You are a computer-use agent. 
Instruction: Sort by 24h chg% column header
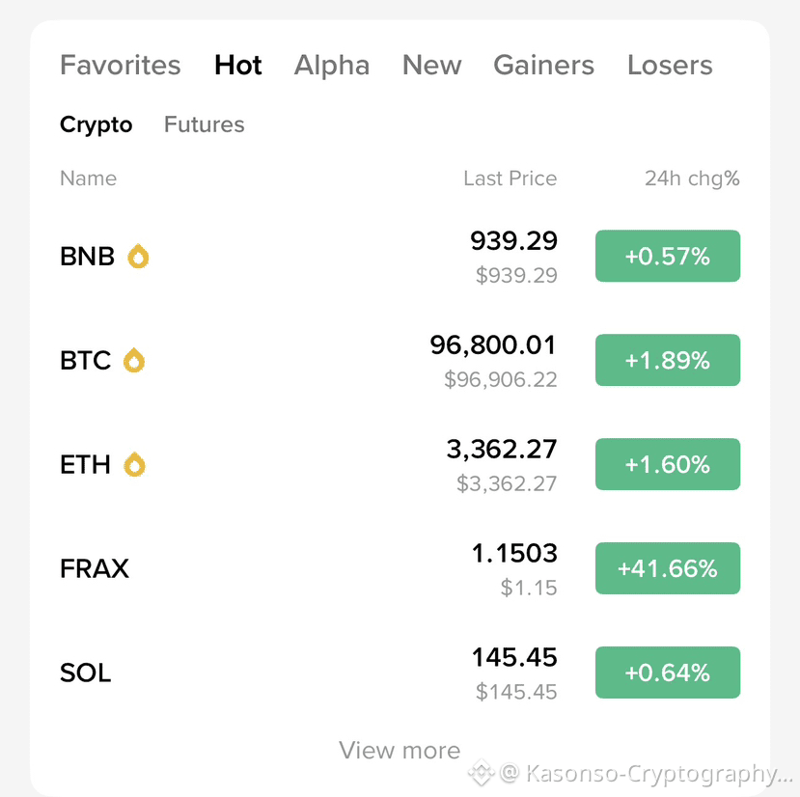click(x=692, y=179)
